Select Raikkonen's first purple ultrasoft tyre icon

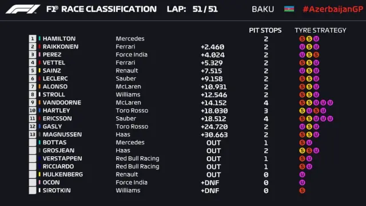[302, 47]
